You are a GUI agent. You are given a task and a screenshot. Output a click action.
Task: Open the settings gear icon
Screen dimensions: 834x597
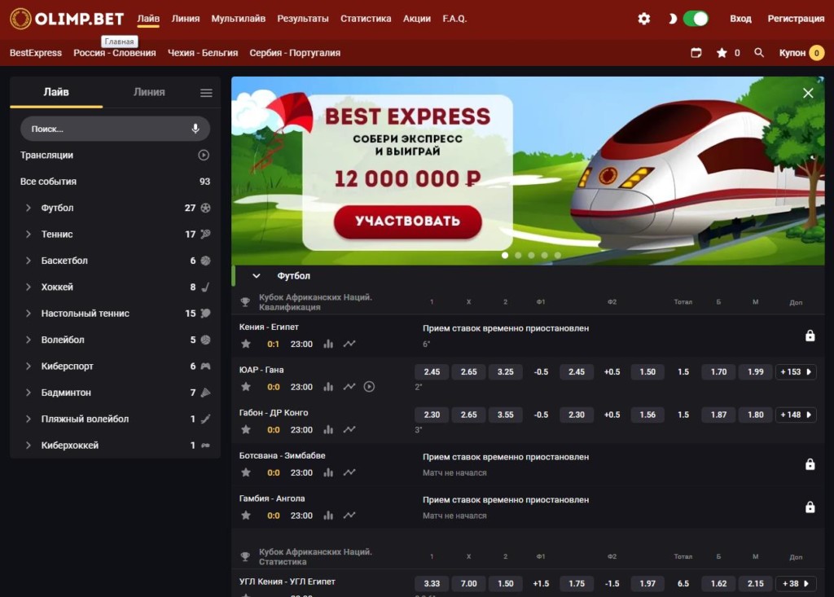(643, 20)
